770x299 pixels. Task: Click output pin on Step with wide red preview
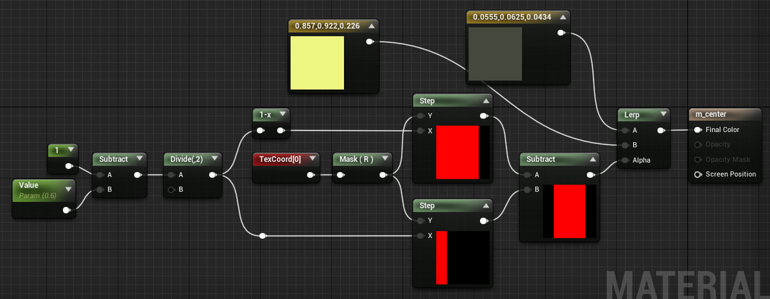click(484, 116)
